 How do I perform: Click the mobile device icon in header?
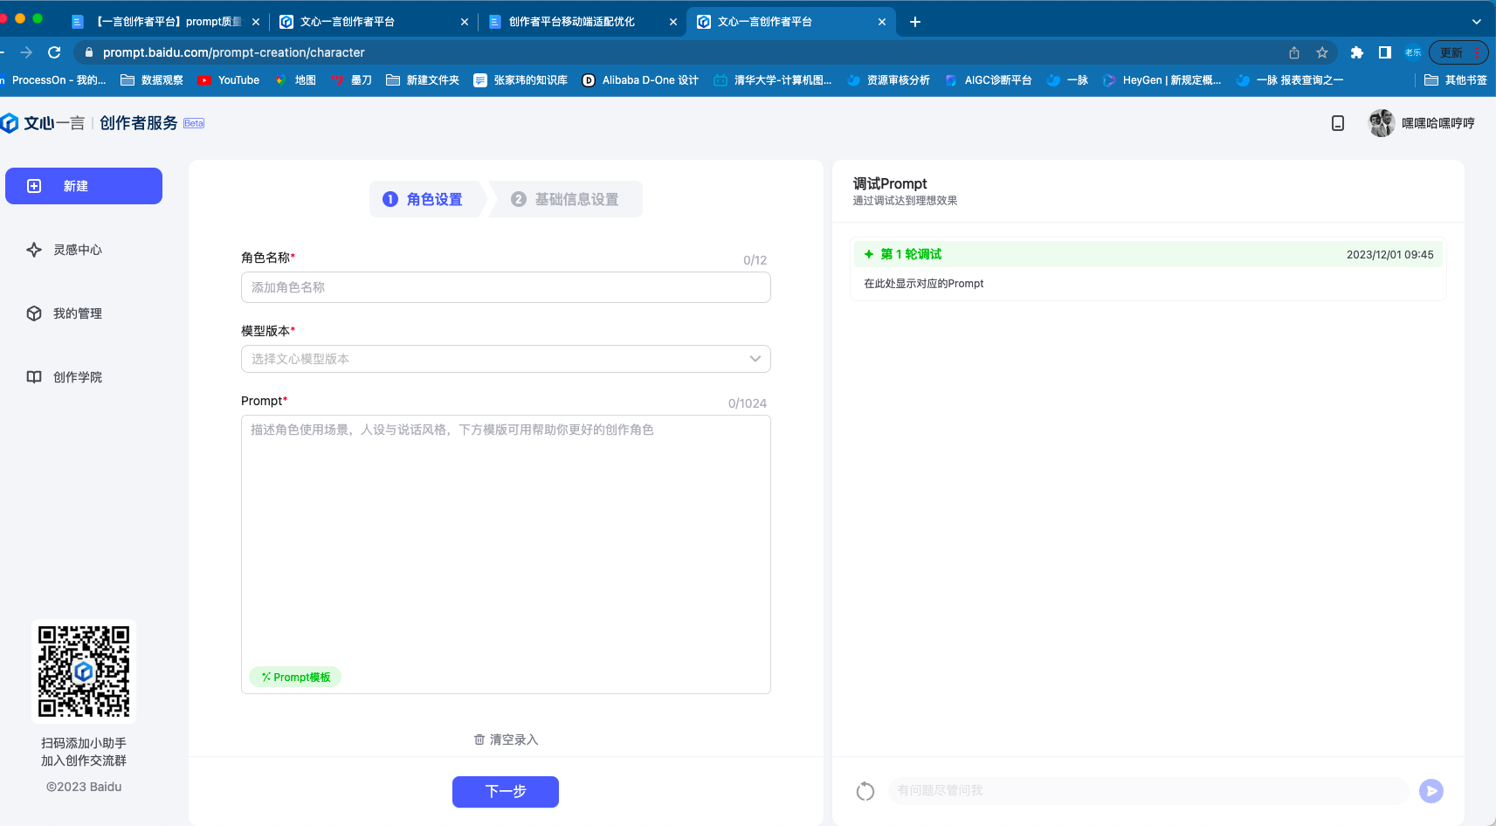pyautogui.click(x=1338, y=123)
